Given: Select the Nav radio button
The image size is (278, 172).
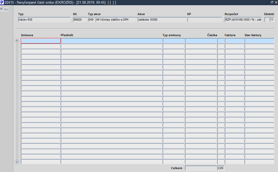Looking at the screenshot, I should 2,9.
